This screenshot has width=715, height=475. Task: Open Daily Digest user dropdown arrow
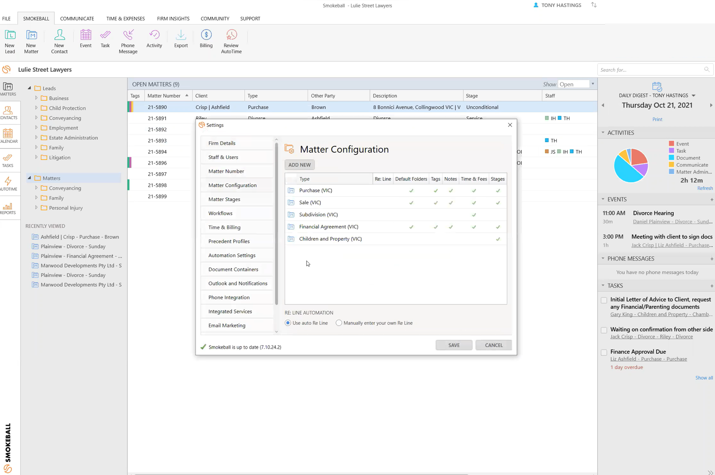(693, 96)
